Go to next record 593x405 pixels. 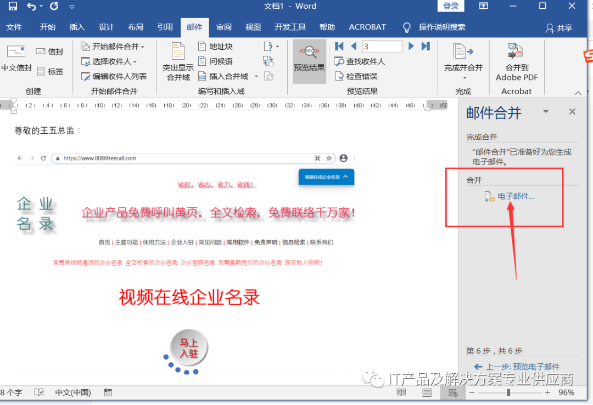coord(411,46)
